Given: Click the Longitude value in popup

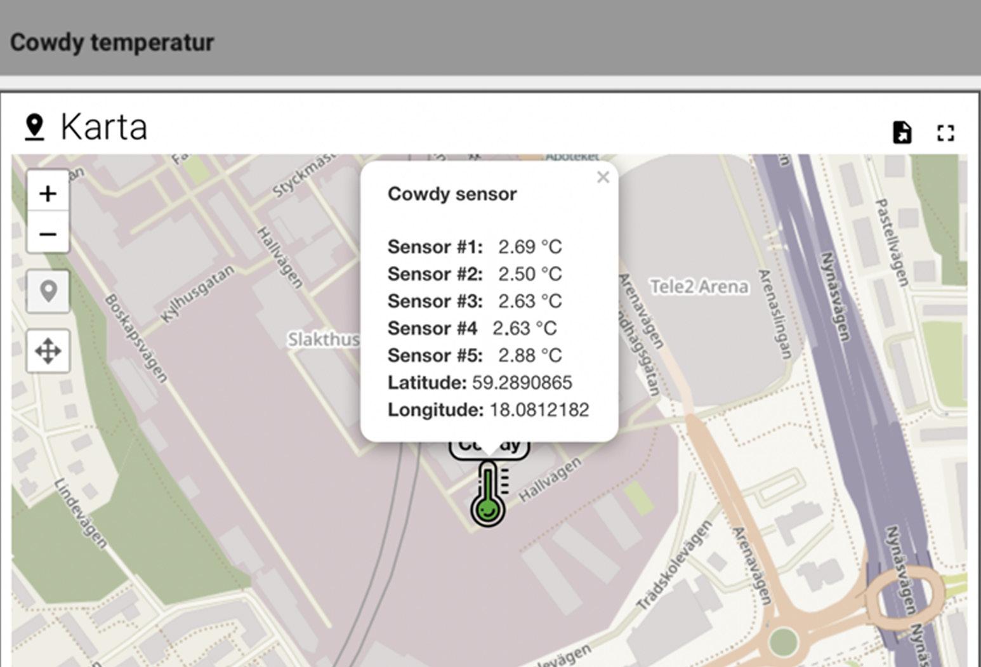Looking at the screenshot, I should click(x=539, y=410).
